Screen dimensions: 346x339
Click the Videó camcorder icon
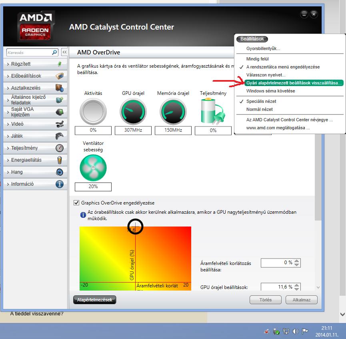(60, 124)
